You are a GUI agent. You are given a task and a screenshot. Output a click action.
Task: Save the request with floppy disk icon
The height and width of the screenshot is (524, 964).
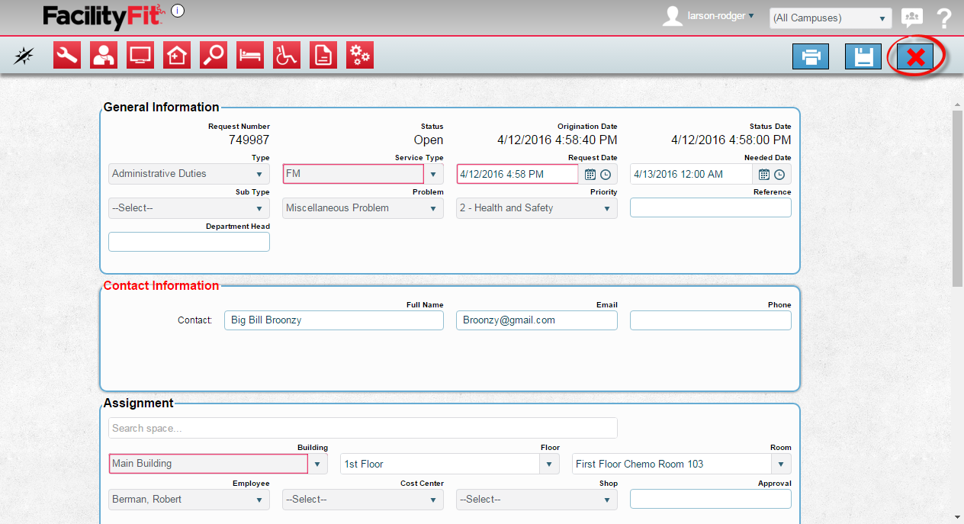pos(863,57)
